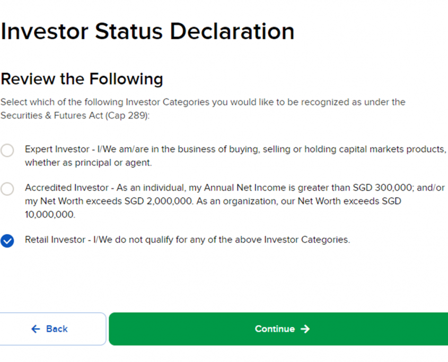Image resolution: width=448 pixels, height=362 pixels.
Task: Click the word Continue on the green button
Action: 275,329
